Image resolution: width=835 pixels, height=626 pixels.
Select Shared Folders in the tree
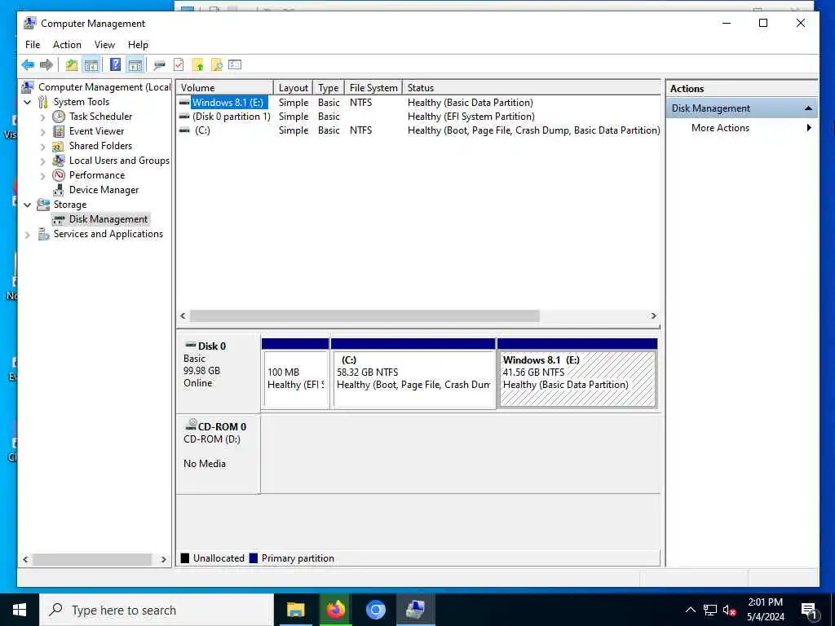coord(100,146)
